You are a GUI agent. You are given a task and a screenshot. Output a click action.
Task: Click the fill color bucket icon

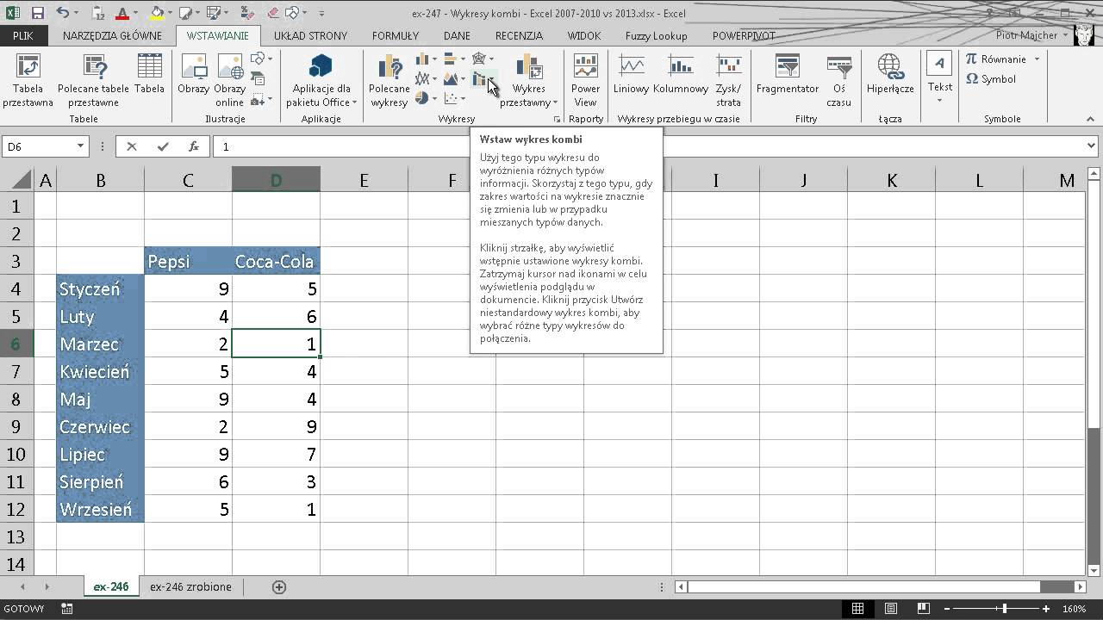coord(156,13)
